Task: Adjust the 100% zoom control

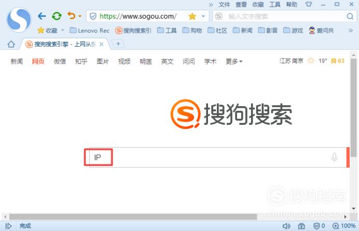Action: click(x=344, y=226)
